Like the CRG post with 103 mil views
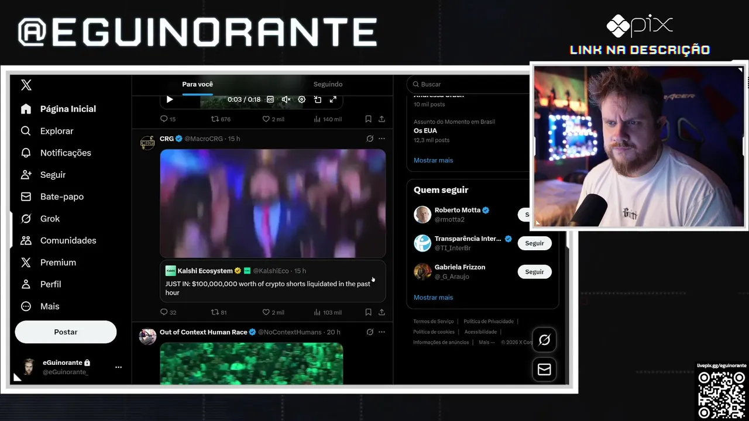Image resolution: width=749 pixels, height=421 pixels. (x=273, y=312)
